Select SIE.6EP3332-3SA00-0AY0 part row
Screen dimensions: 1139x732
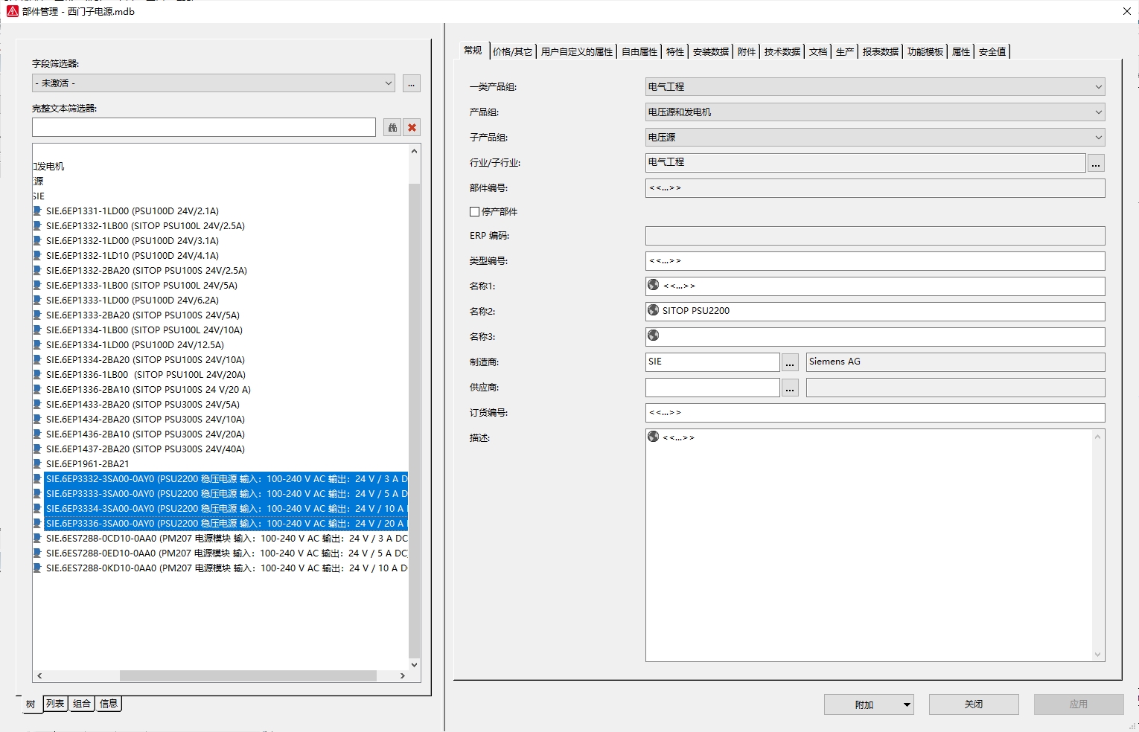[x=226, y=478]
